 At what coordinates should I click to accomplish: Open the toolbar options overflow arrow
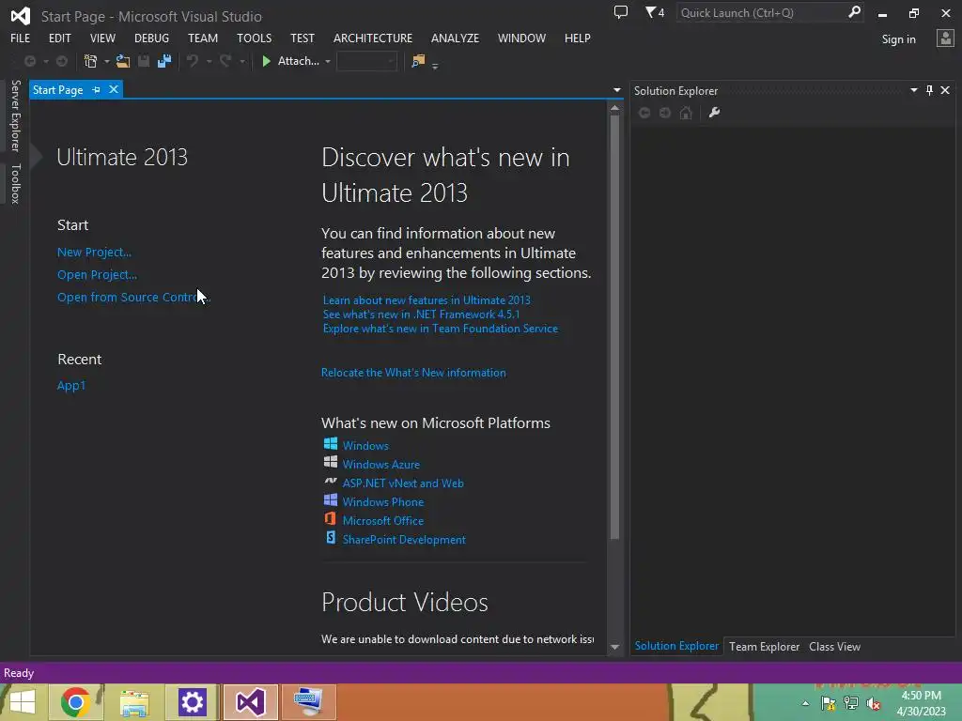(x=435, y=65)
